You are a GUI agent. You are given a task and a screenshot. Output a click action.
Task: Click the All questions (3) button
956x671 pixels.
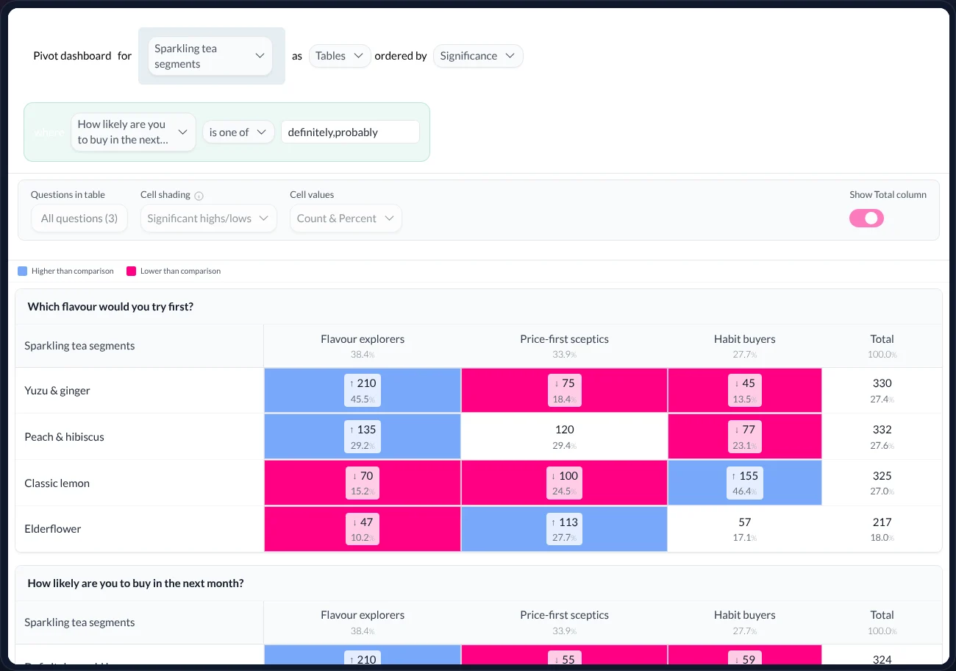(x=79, y=219)
